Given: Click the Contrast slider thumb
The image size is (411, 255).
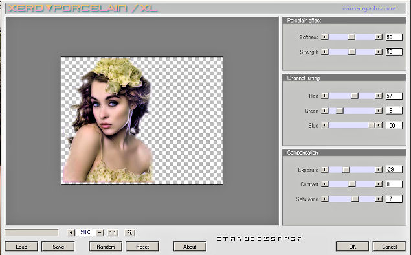Looking at the screenshot, I should (351, 184).
